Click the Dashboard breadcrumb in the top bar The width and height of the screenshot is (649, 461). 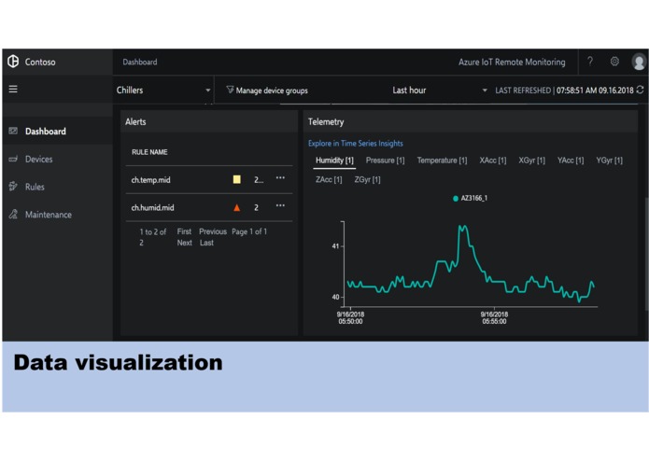click(x=140, y=62)
